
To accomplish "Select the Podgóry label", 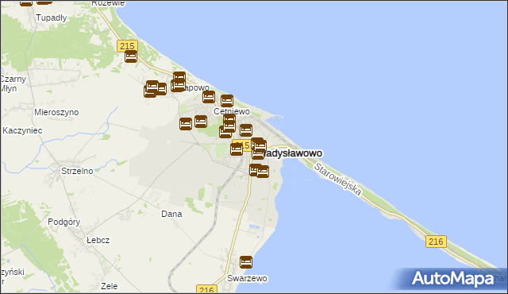I will 63,222.
